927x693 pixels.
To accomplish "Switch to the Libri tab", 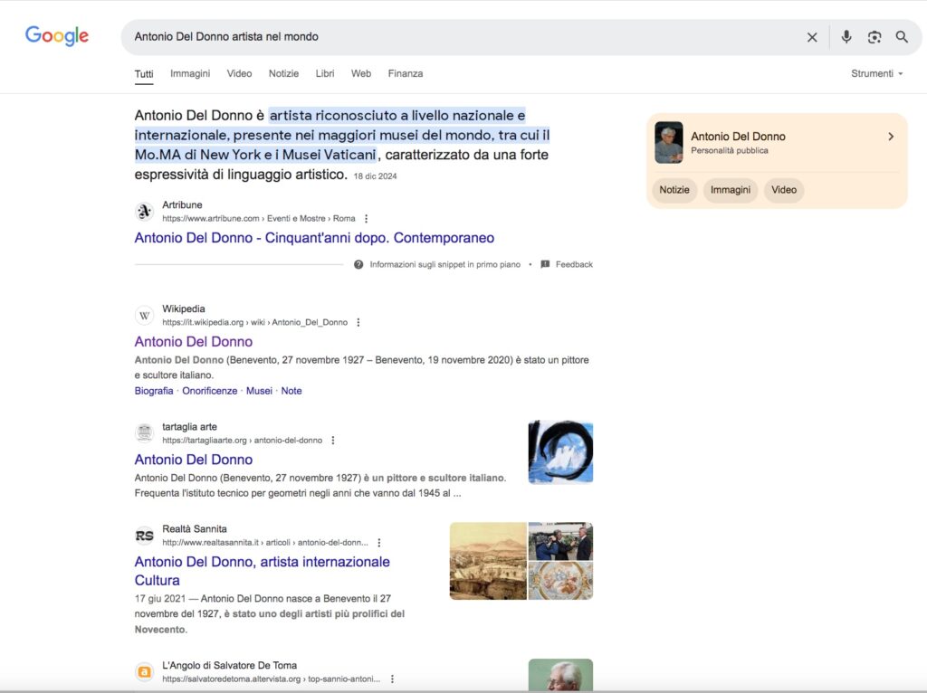I will point(325,74).
